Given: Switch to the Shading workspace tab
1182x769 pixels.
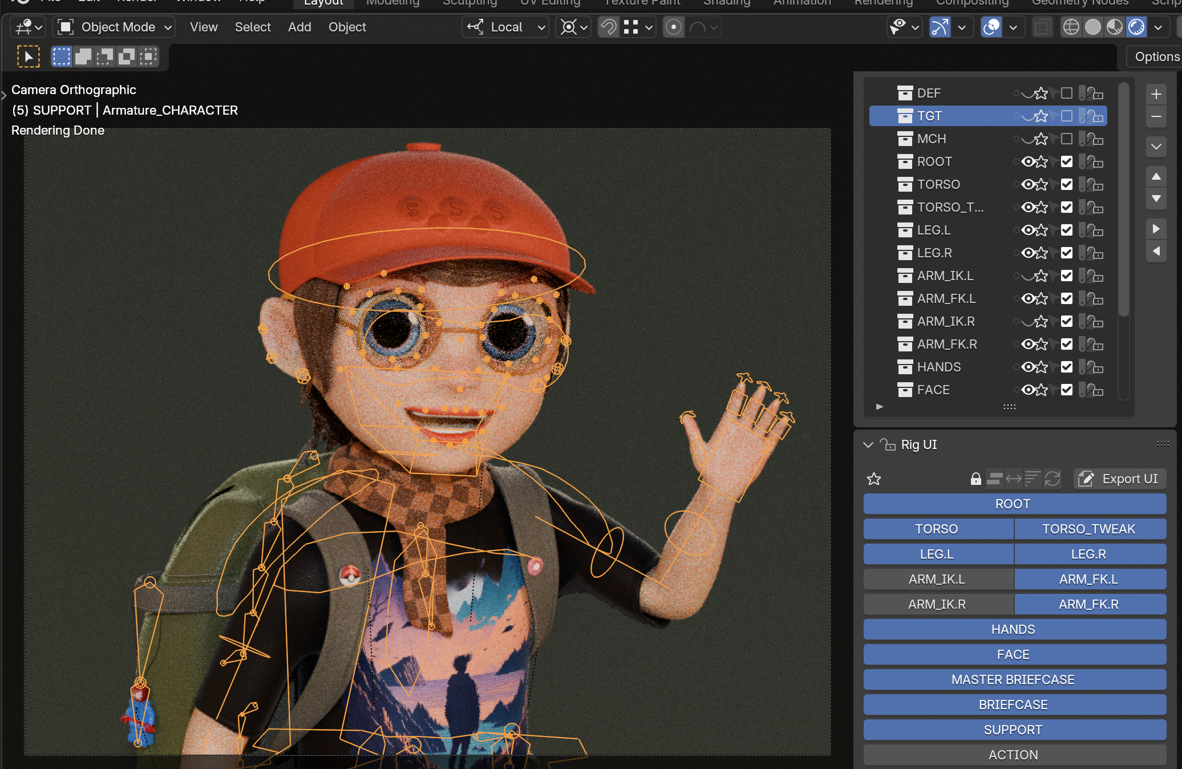Looking at the screenshot, I should (726, 3).
